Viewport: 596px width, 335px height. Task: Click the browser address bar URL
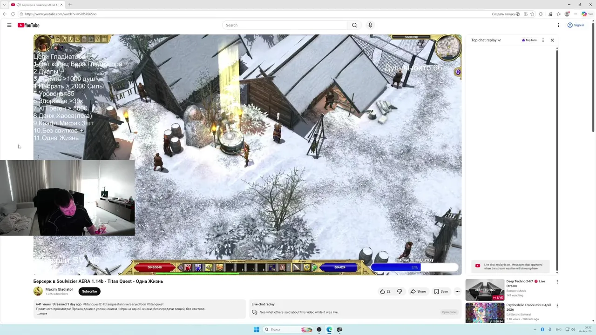(61, 14)
